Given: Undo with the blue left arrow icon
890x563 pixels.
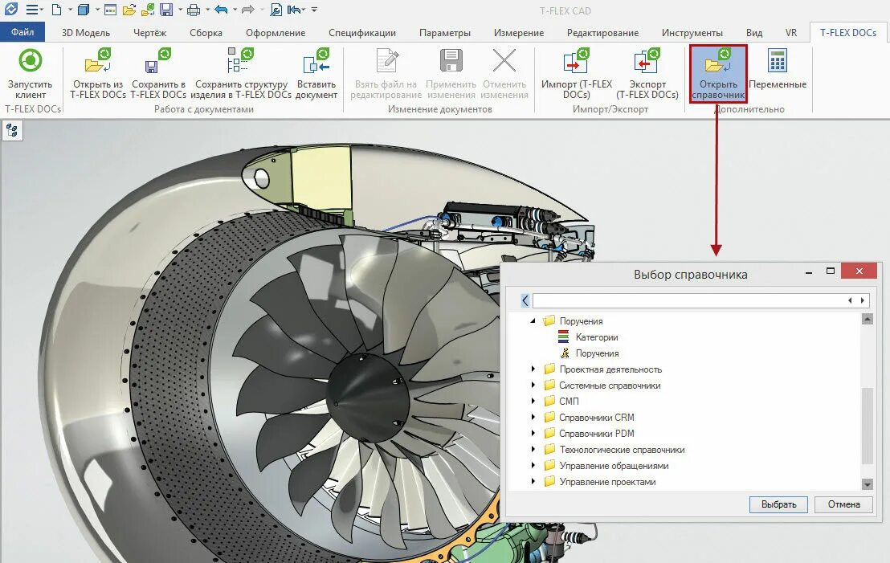Looking at the screenshot, I should [x=221, y=10].
